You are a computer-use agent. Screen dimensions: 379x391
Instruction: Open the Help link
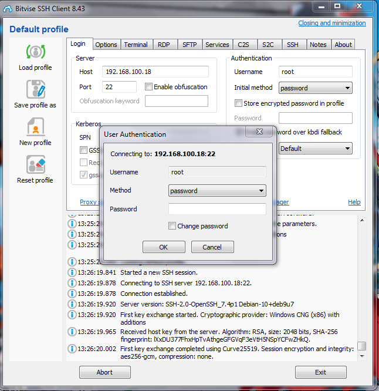point(354,202)
